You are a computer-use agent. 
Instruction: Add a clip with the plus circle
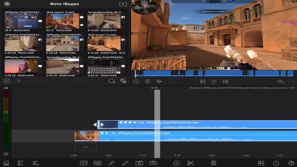pyautogui.click(x=176, y=163)
